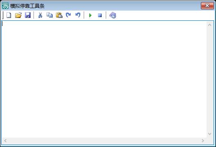The image size is (216, 147).
Task: Copy selection with the copy icon
Action: tap(49, 15)
